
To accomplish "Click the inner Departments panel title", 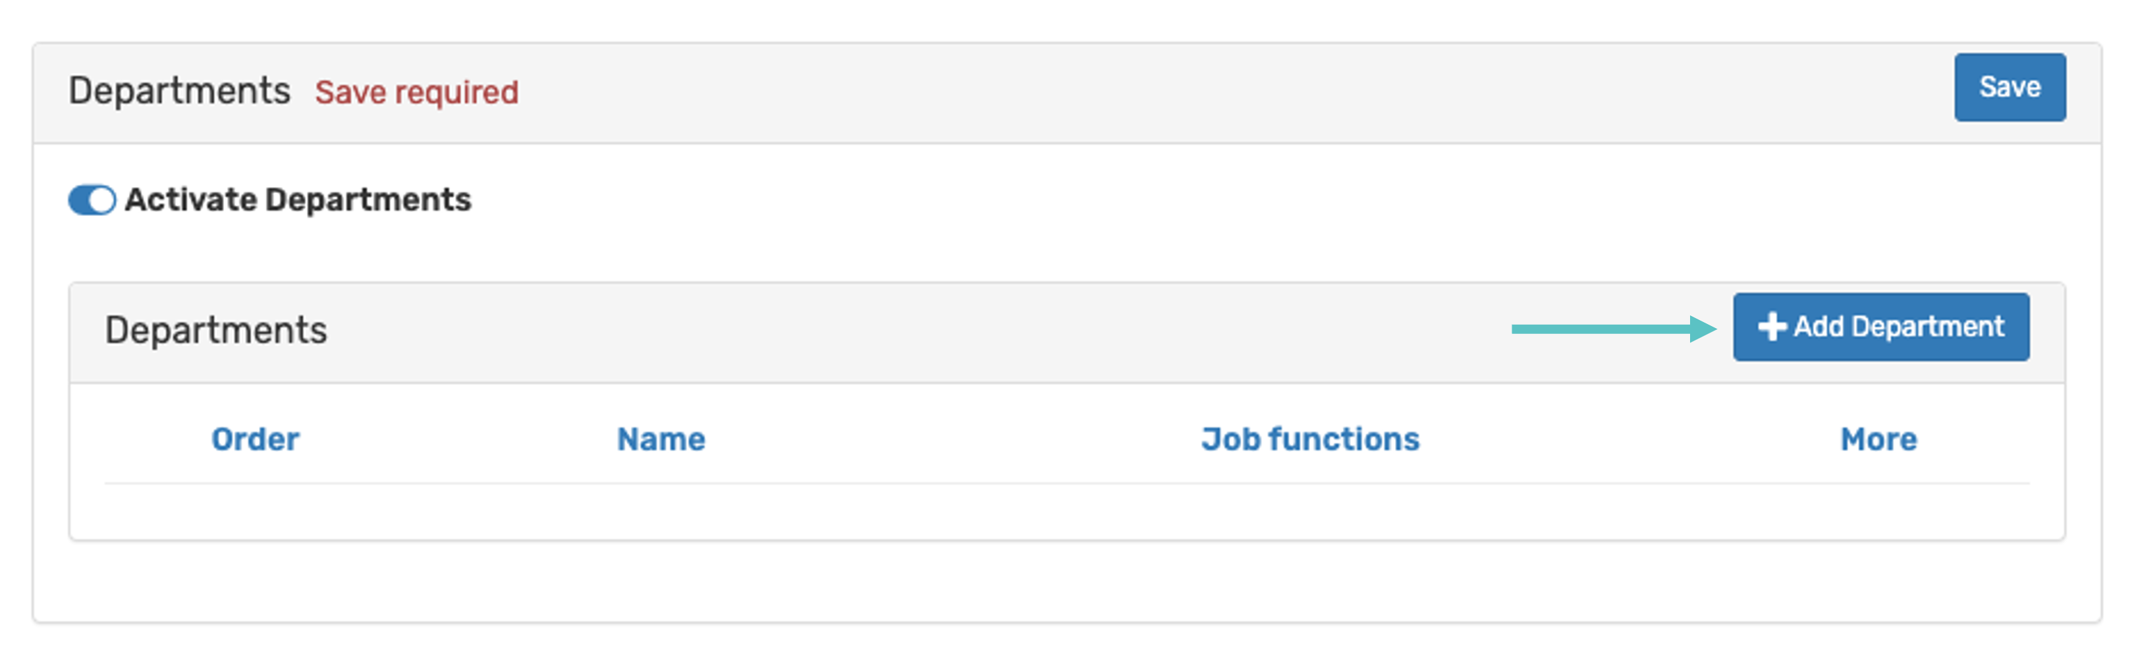I will (215, 330).
